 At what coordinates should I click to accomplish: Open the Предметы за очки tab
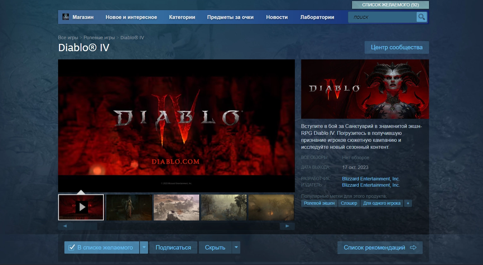point(230,17)
